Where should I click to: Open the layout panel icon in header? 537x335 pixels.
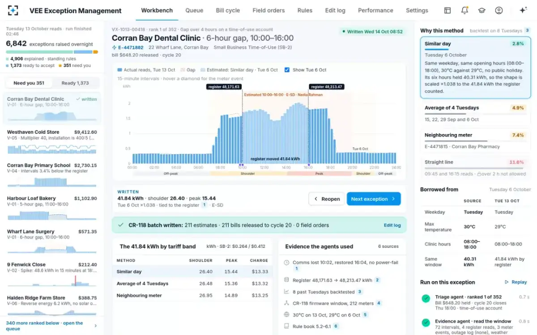click(447, 10)
